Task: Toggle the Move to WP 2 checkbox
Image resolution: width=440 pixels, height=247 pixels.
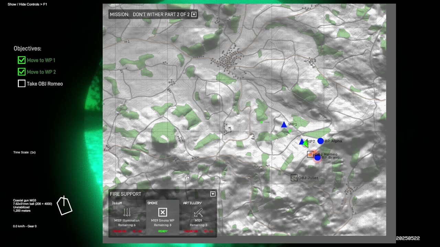Action: (22, 72)
